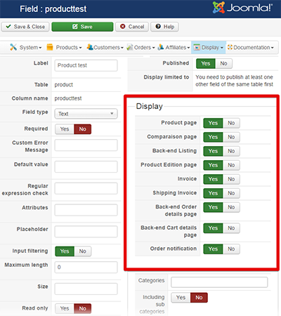Open the System menu

[x=30, y=47]
